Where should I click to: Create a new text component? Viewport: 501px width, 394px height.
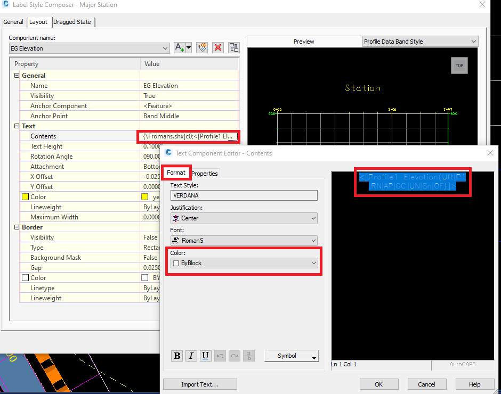coord(179,48)
